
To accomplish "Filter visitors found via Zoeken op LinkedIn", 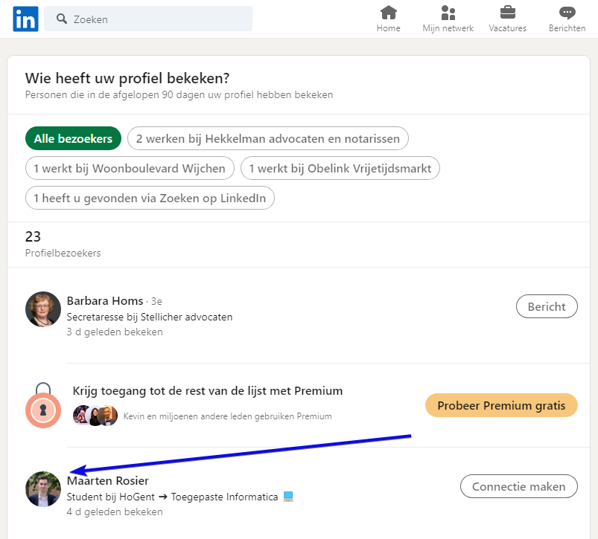I will click(x=150, y=198).
